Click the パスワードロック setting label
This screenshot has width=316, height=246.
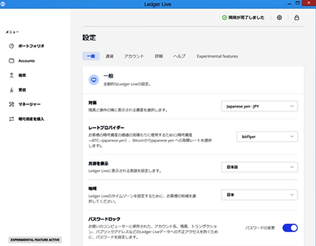point(104,219)
